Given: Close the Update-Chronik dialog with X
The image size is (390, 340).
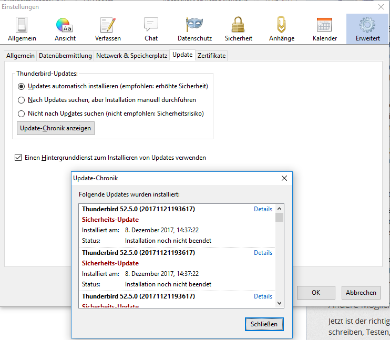Looking at the screenshot, I should tap(284, 178).
